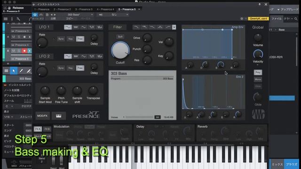
Task: Choose the band-pass filter type icon
Action: 160,27
